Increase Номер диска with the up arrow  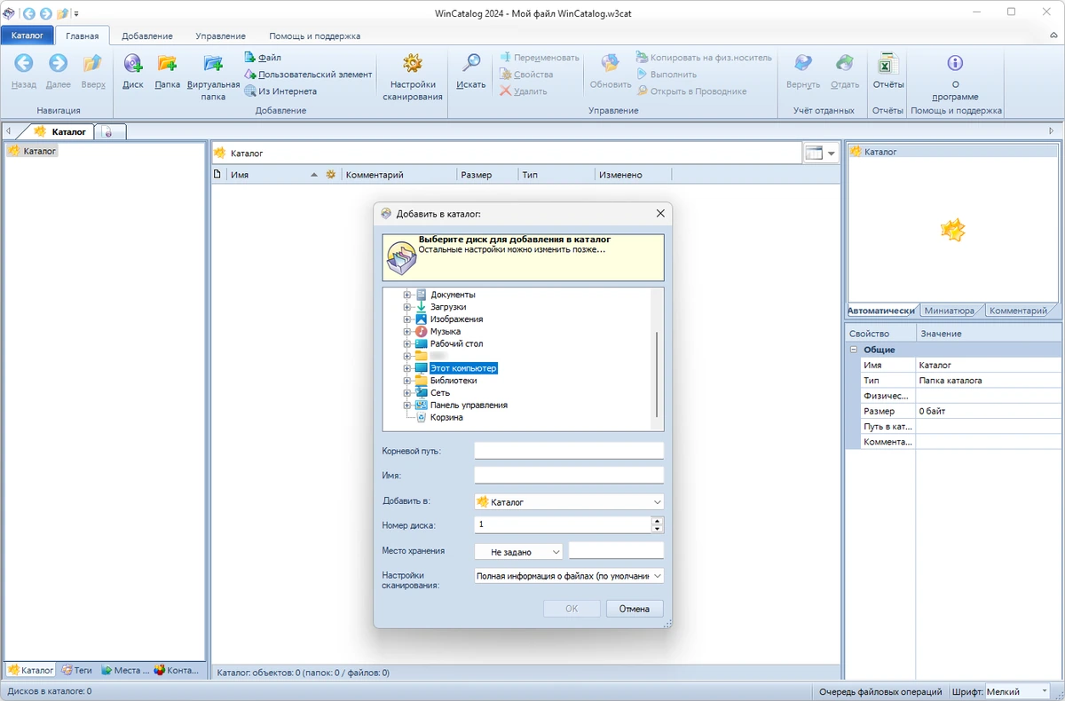[x=658, y=521]
